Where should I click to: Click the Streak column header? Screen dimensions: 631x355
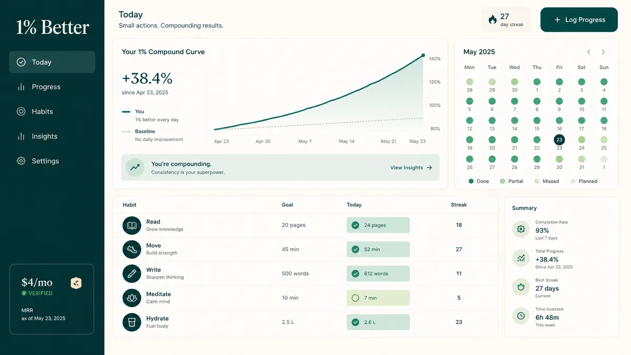coord(459,205)
